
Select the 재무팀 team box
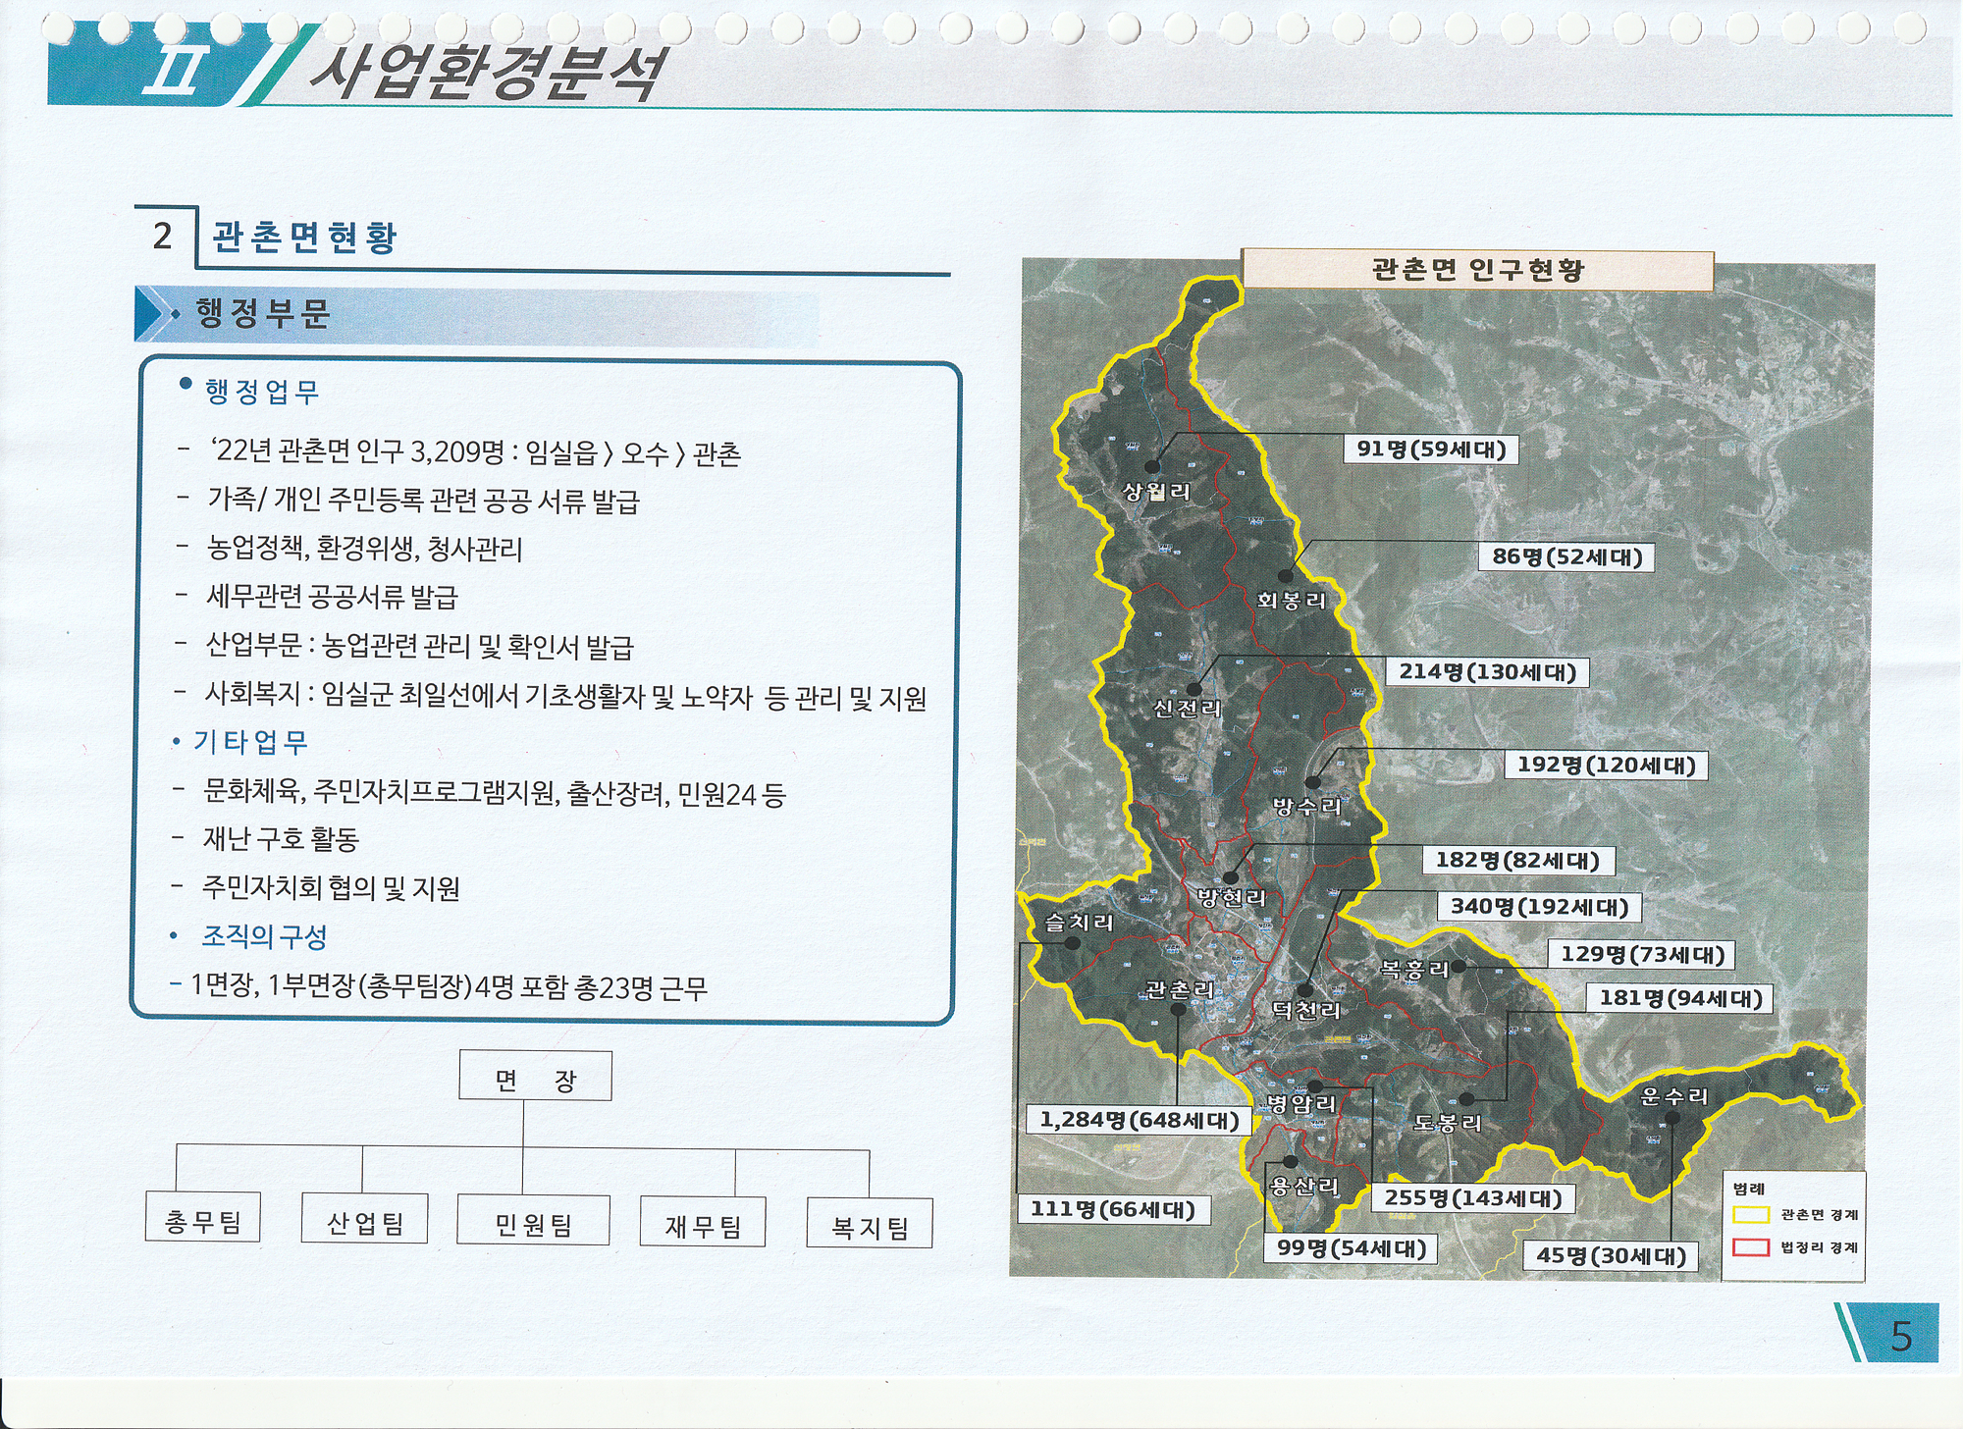[702, 1223]
